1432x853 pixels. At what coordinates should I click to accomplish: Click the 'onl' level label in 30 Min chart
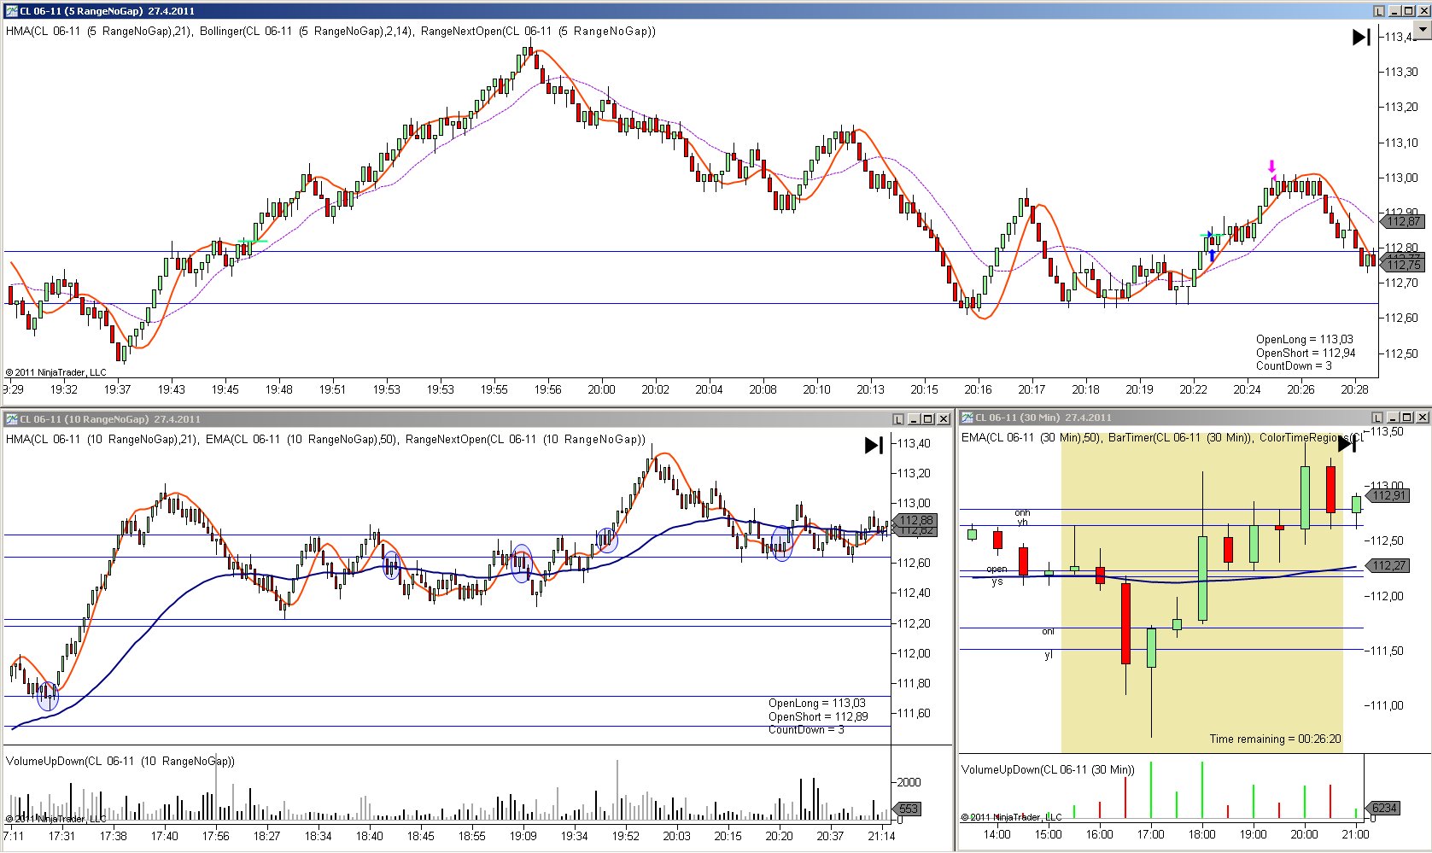[x=1048, y=632]
